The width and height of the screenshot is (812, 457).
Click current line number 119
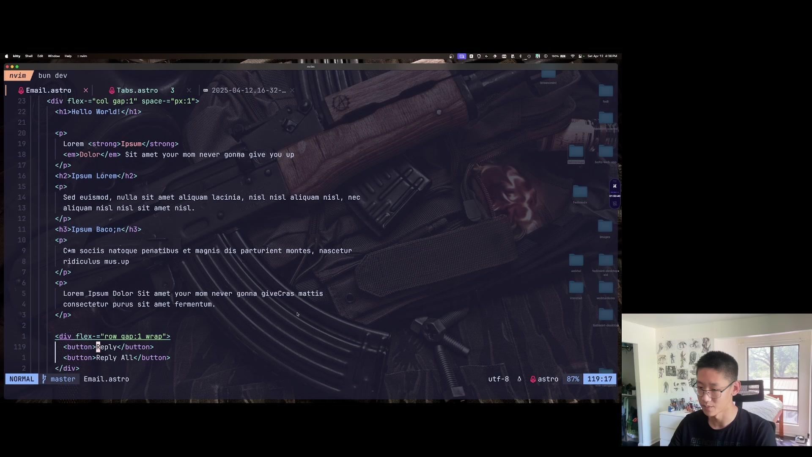[20, 347]
